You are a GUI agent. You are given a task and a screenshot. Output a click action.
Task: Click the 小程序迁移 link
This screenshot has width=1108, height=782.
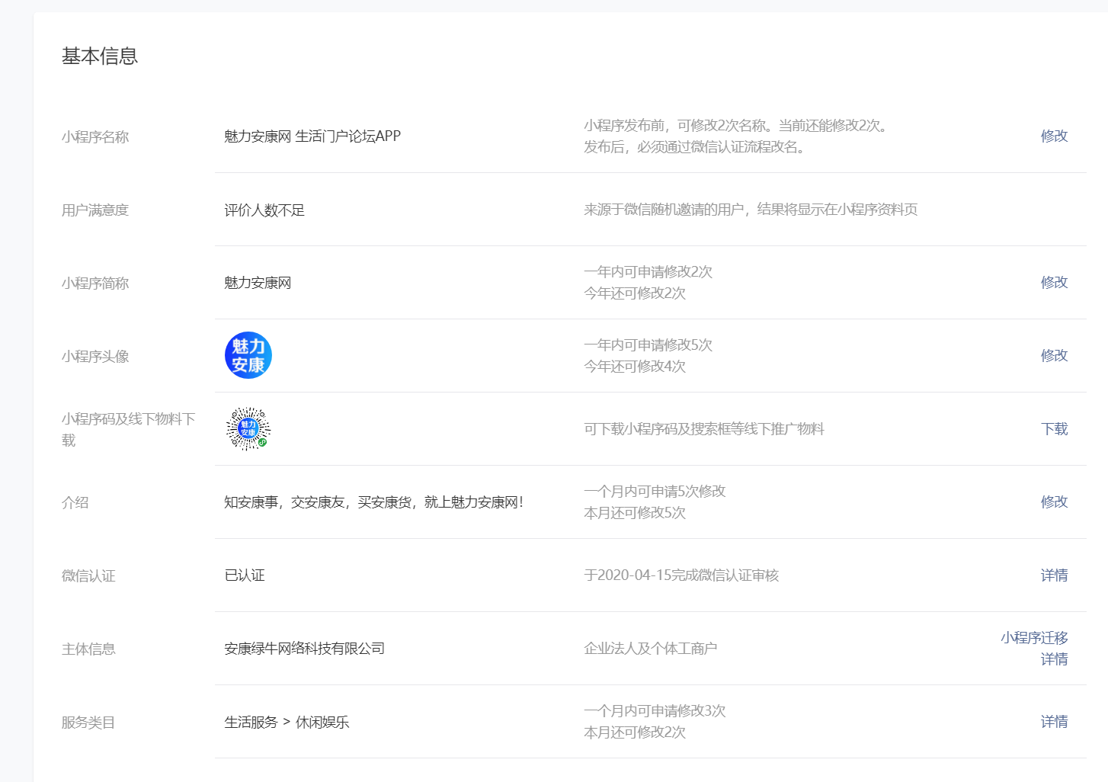click(x=1034, y=638)
